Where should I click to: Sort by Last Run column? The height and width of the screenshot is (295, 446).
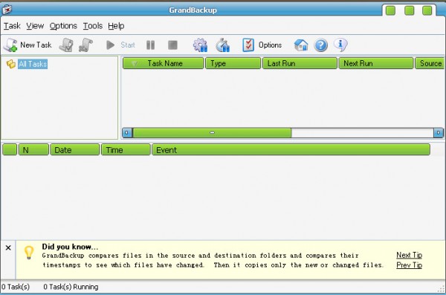click(x=300, y=63)
